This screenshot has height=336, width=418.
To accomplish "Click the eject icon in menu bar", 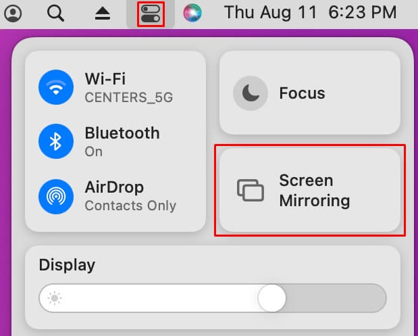I will 103,14.
